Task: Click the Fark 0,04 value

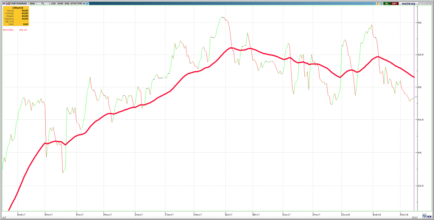Action: click(x=25, y=24)
